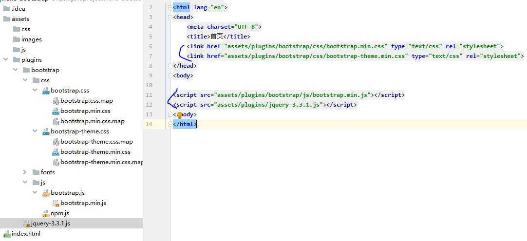Fold the body tag on line 9
Viewport: 527px width, 241px height.
[x=170, y=75]
